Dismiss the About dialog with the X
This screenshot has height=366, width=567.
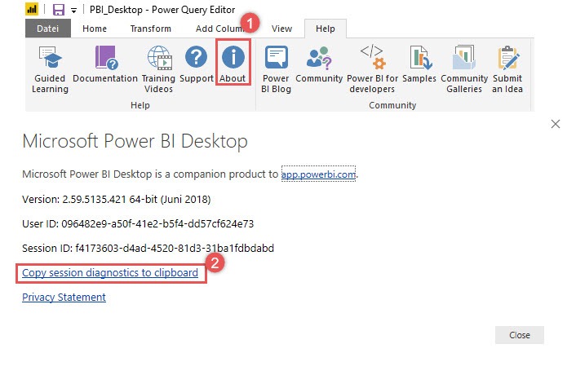[x=556, y=124]
